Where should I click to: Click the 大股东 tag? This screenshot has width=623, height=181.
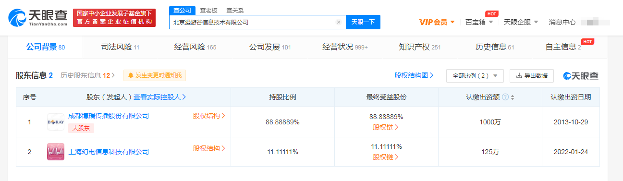(81, 128)
